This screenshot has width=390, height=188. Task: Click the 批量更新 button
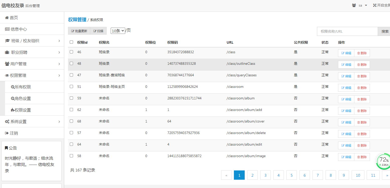tap(79, 31)
